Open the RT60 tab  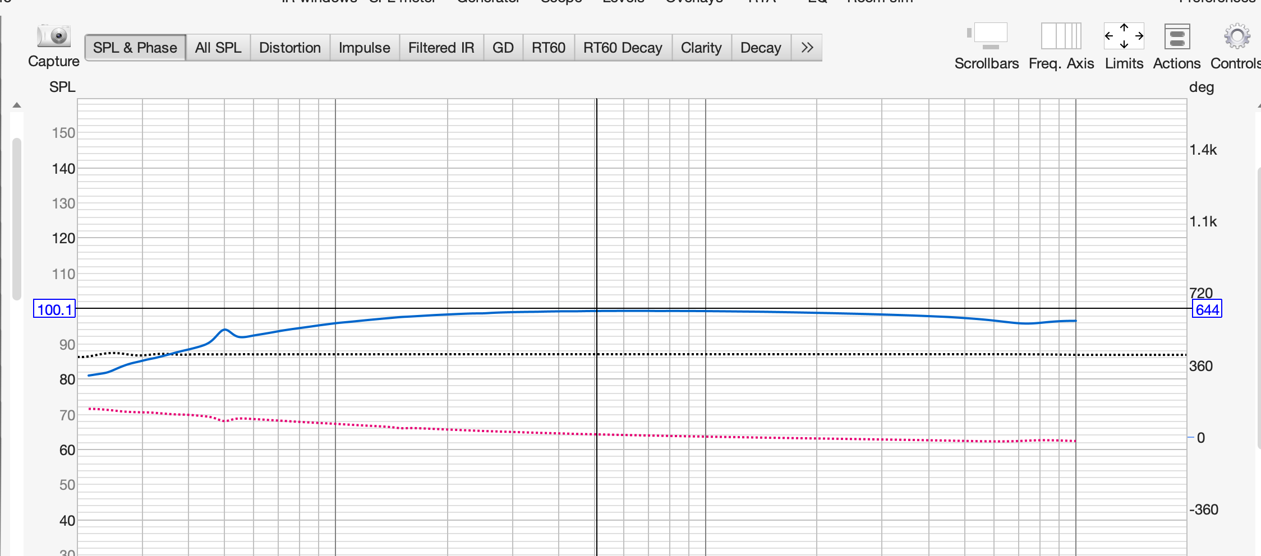click(549, 48)
